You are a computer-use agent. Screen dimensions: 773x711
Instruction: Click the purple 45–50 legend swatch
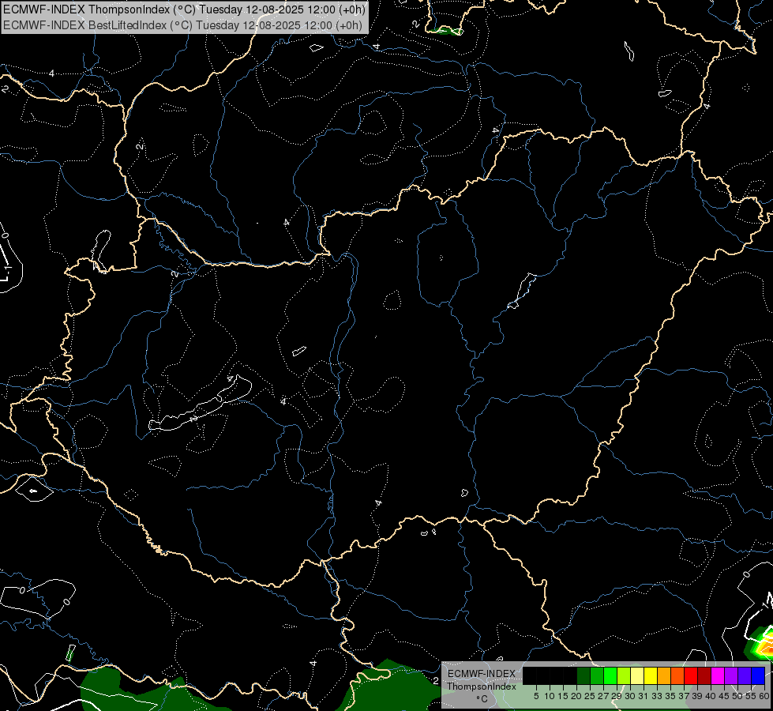(731, 675)
